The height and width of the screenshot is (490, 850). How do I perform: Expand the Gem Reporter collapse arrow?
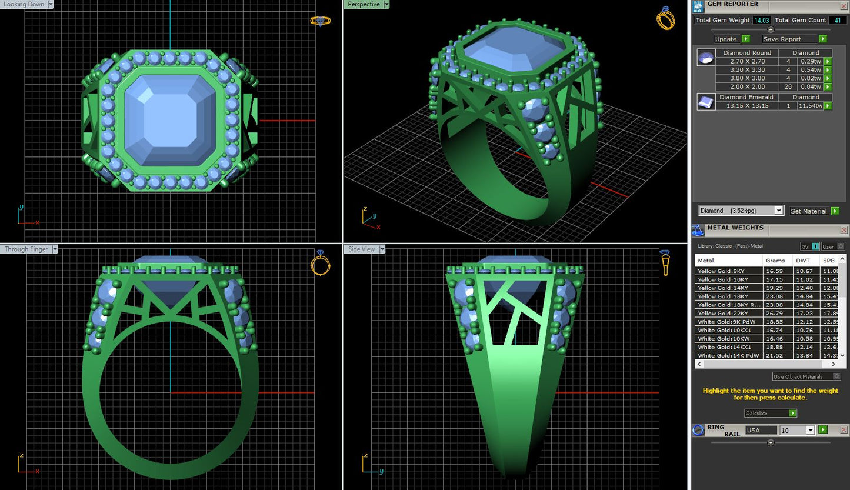click(x=771, y=29)
